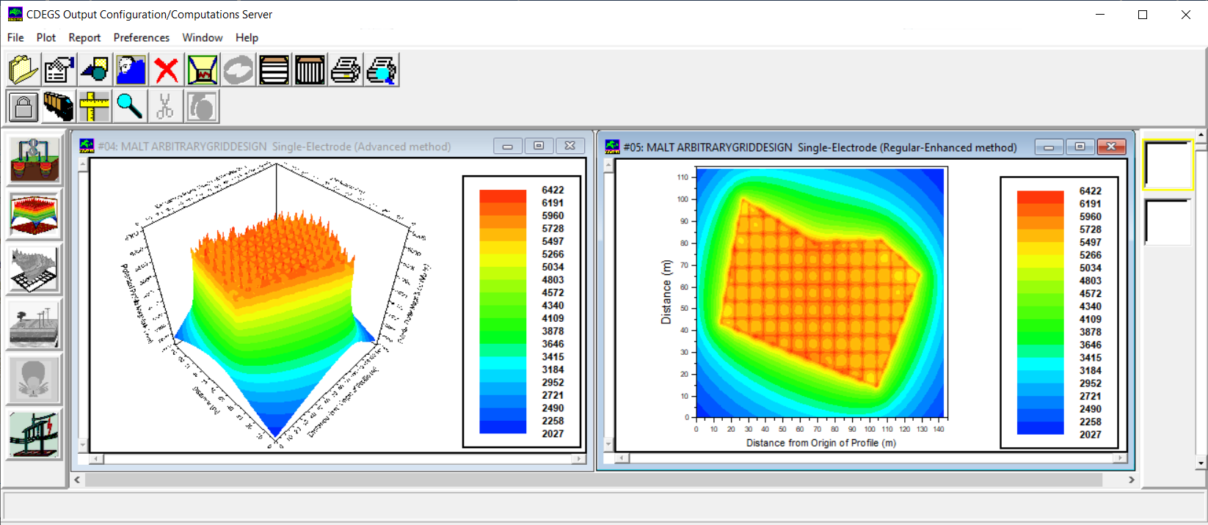The width and height of the screenshot is (1208, 525).
Task: Click the window #05 title icon
Action: [x=613, y=147]
